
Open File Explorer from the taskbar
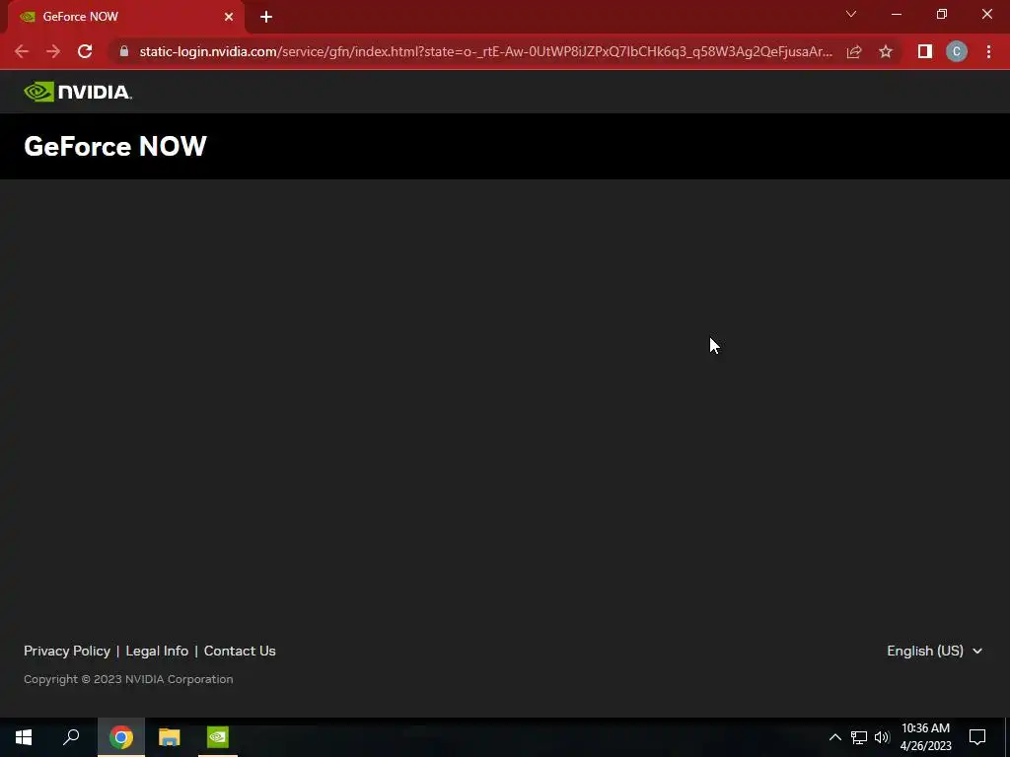pyautogui.click(x=170, y=737)
